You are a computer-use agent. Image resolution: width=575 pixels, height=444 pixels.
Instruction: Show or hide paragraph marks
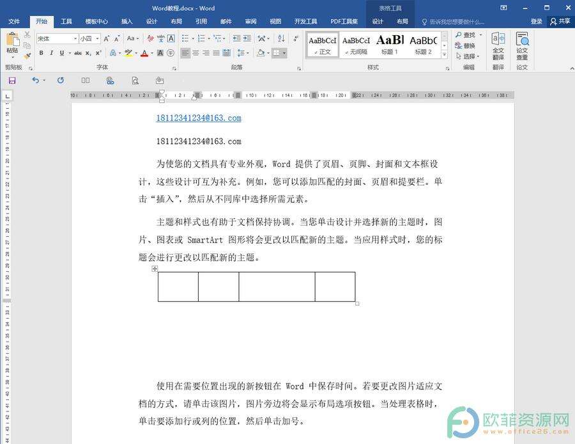point(296,38)
